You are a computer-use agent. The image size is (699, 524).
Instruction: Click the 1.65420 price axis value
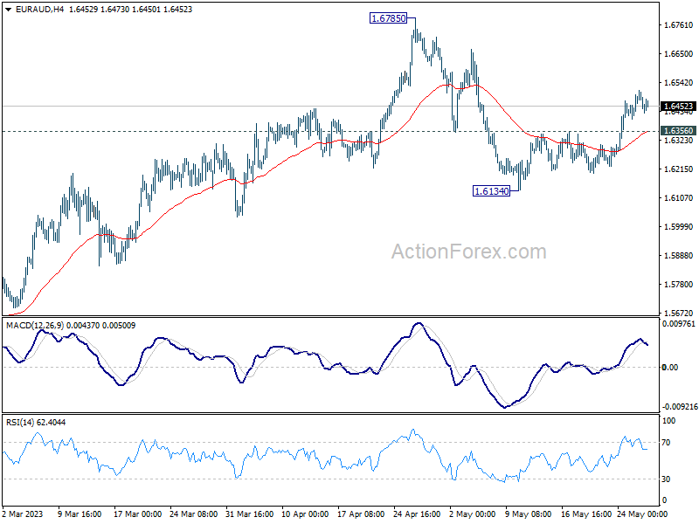(x=679, y=83)
